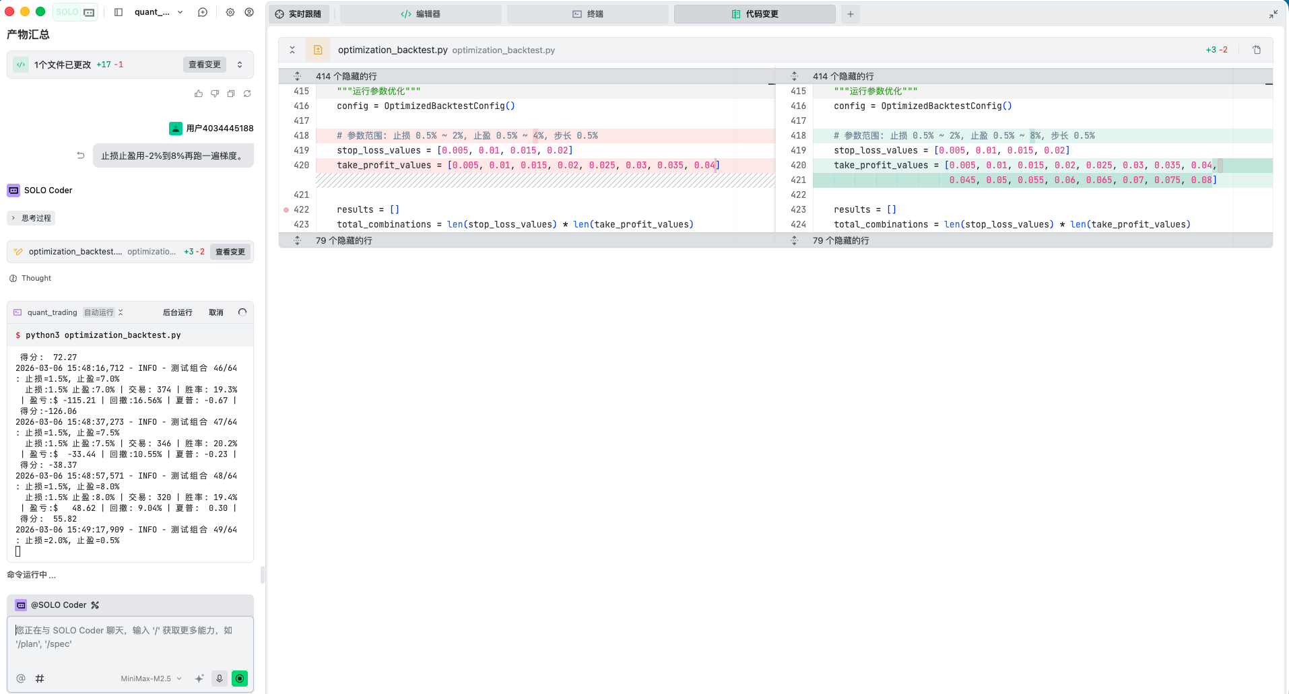The image size is (1289, 694).
Task: Click the hashtag context icon
Action: 40,679
